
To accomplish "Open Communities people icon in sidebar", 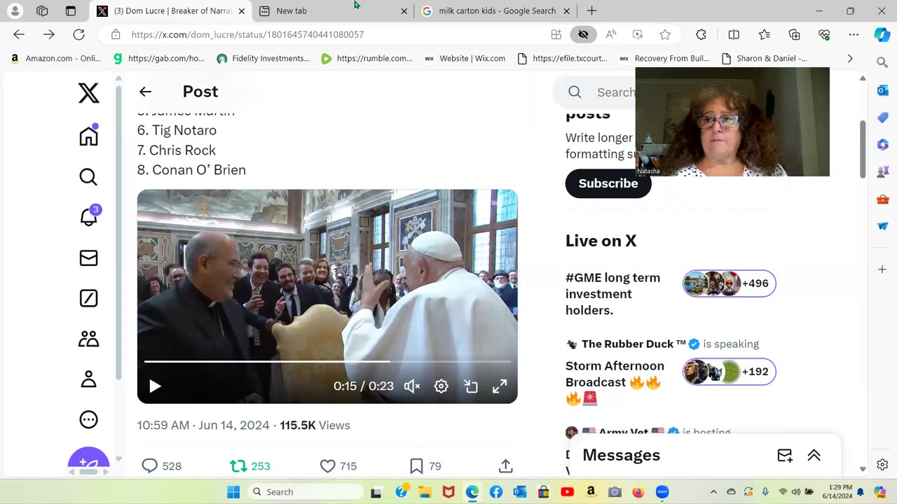I will 88,339.
